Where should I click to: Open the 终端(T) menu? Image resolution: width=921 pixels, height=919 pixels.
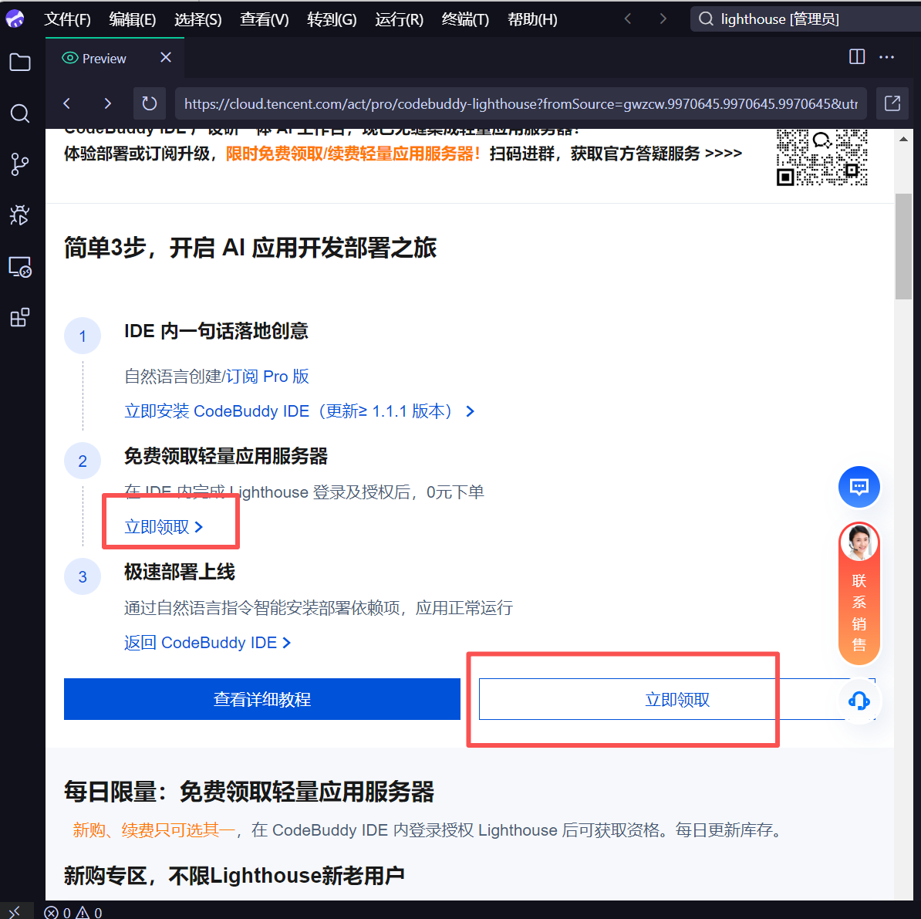coord(465,19)
